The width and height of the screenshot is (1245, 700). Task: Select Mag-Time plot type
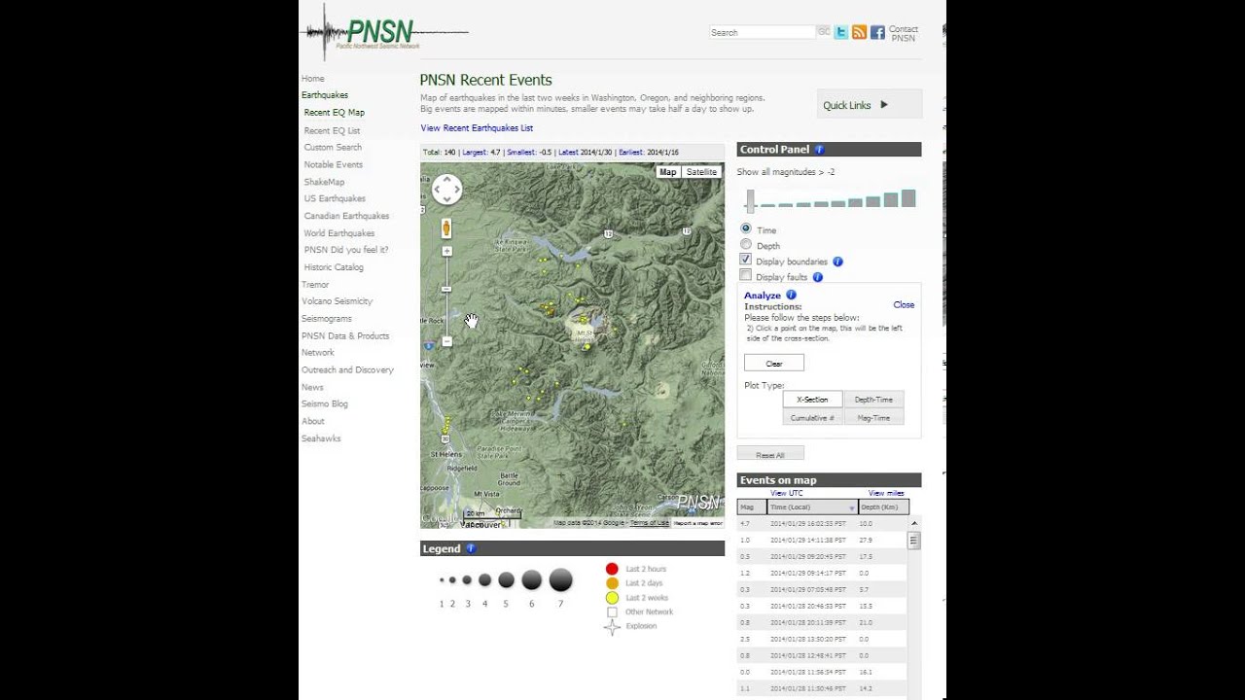[873, 417]
